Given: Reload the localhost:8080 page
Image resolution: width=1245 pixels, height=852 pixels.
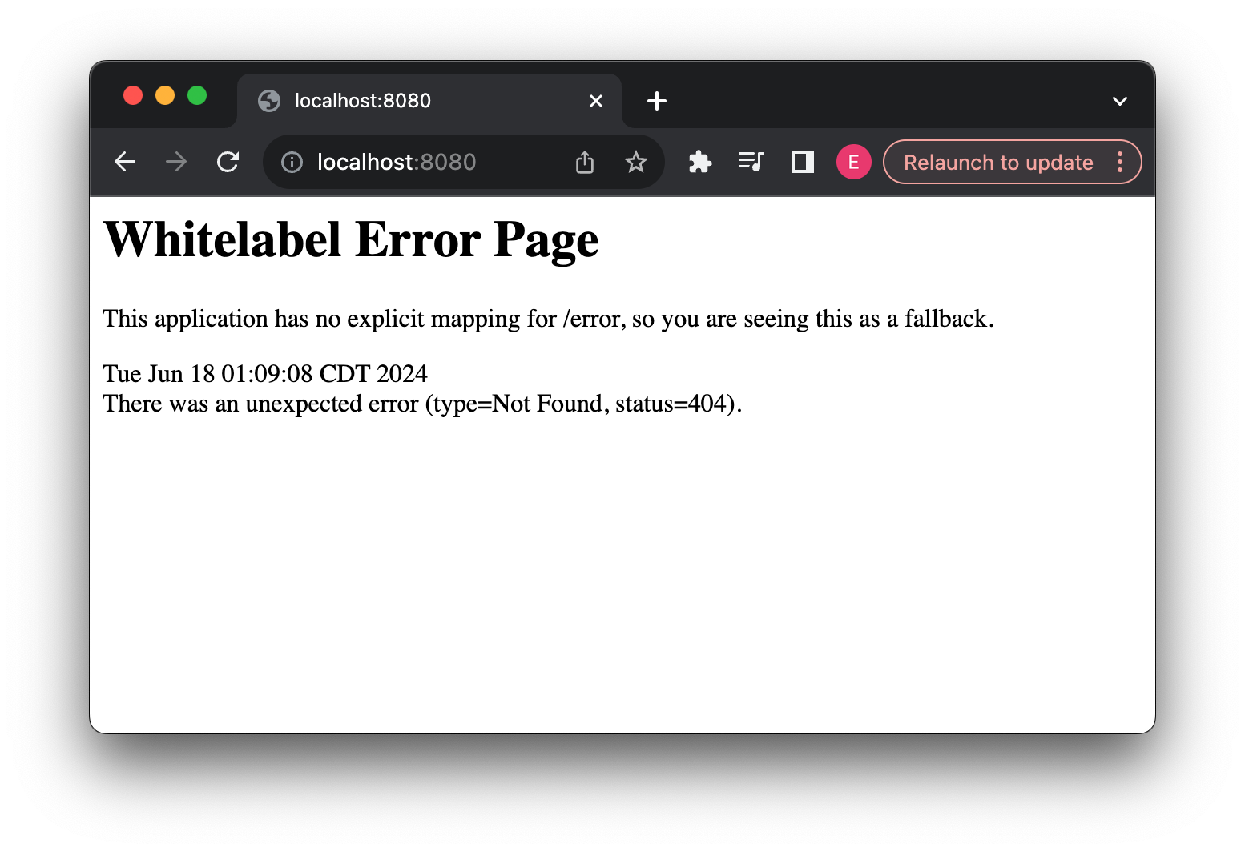Looking at the screenshot, I should point(228,162).
